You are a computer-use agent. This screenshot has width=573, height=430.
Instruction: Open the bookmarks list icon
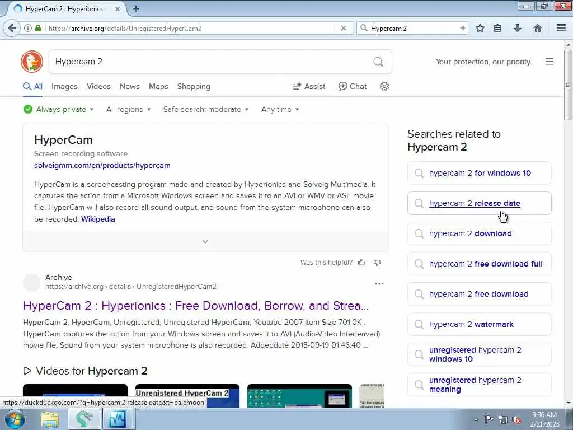(497, 28)
